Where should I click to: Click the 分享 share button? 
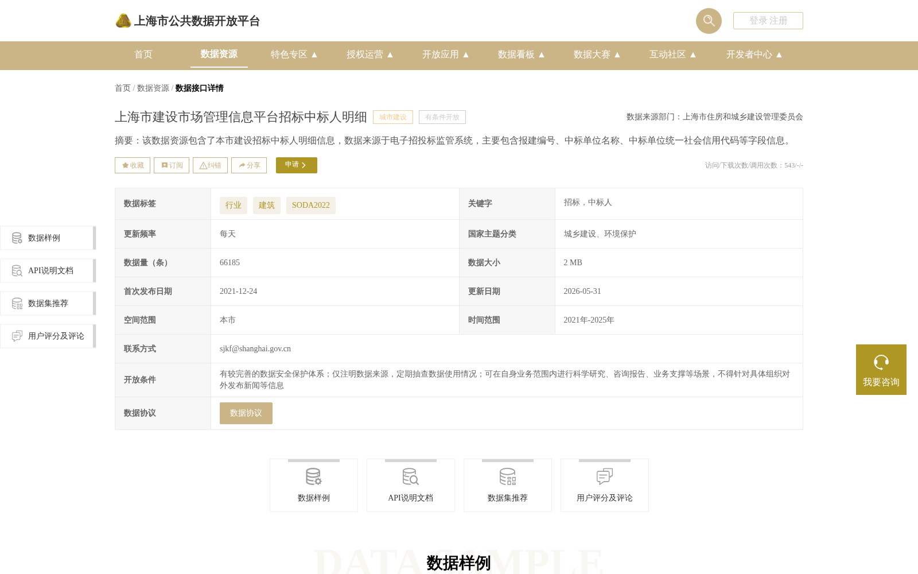tap(249, 165)
